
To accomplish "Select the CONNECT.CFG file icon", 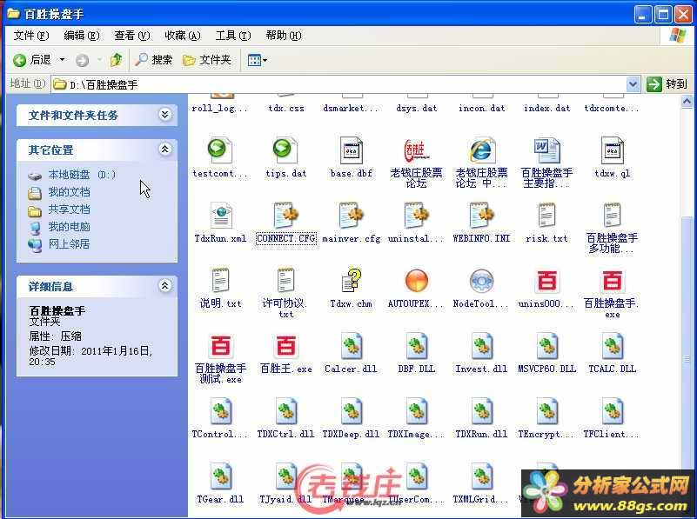I will pos(285,216).
